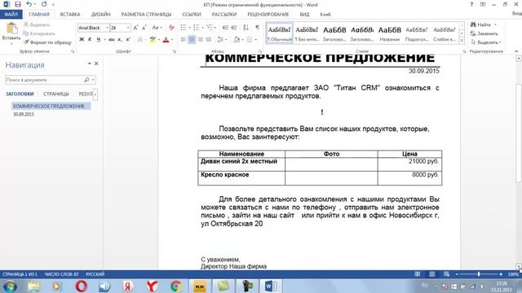The height and width of the screenshot is (293, 522).
Task: Click the Формат по образцу format painter
Action: point(47,42)
